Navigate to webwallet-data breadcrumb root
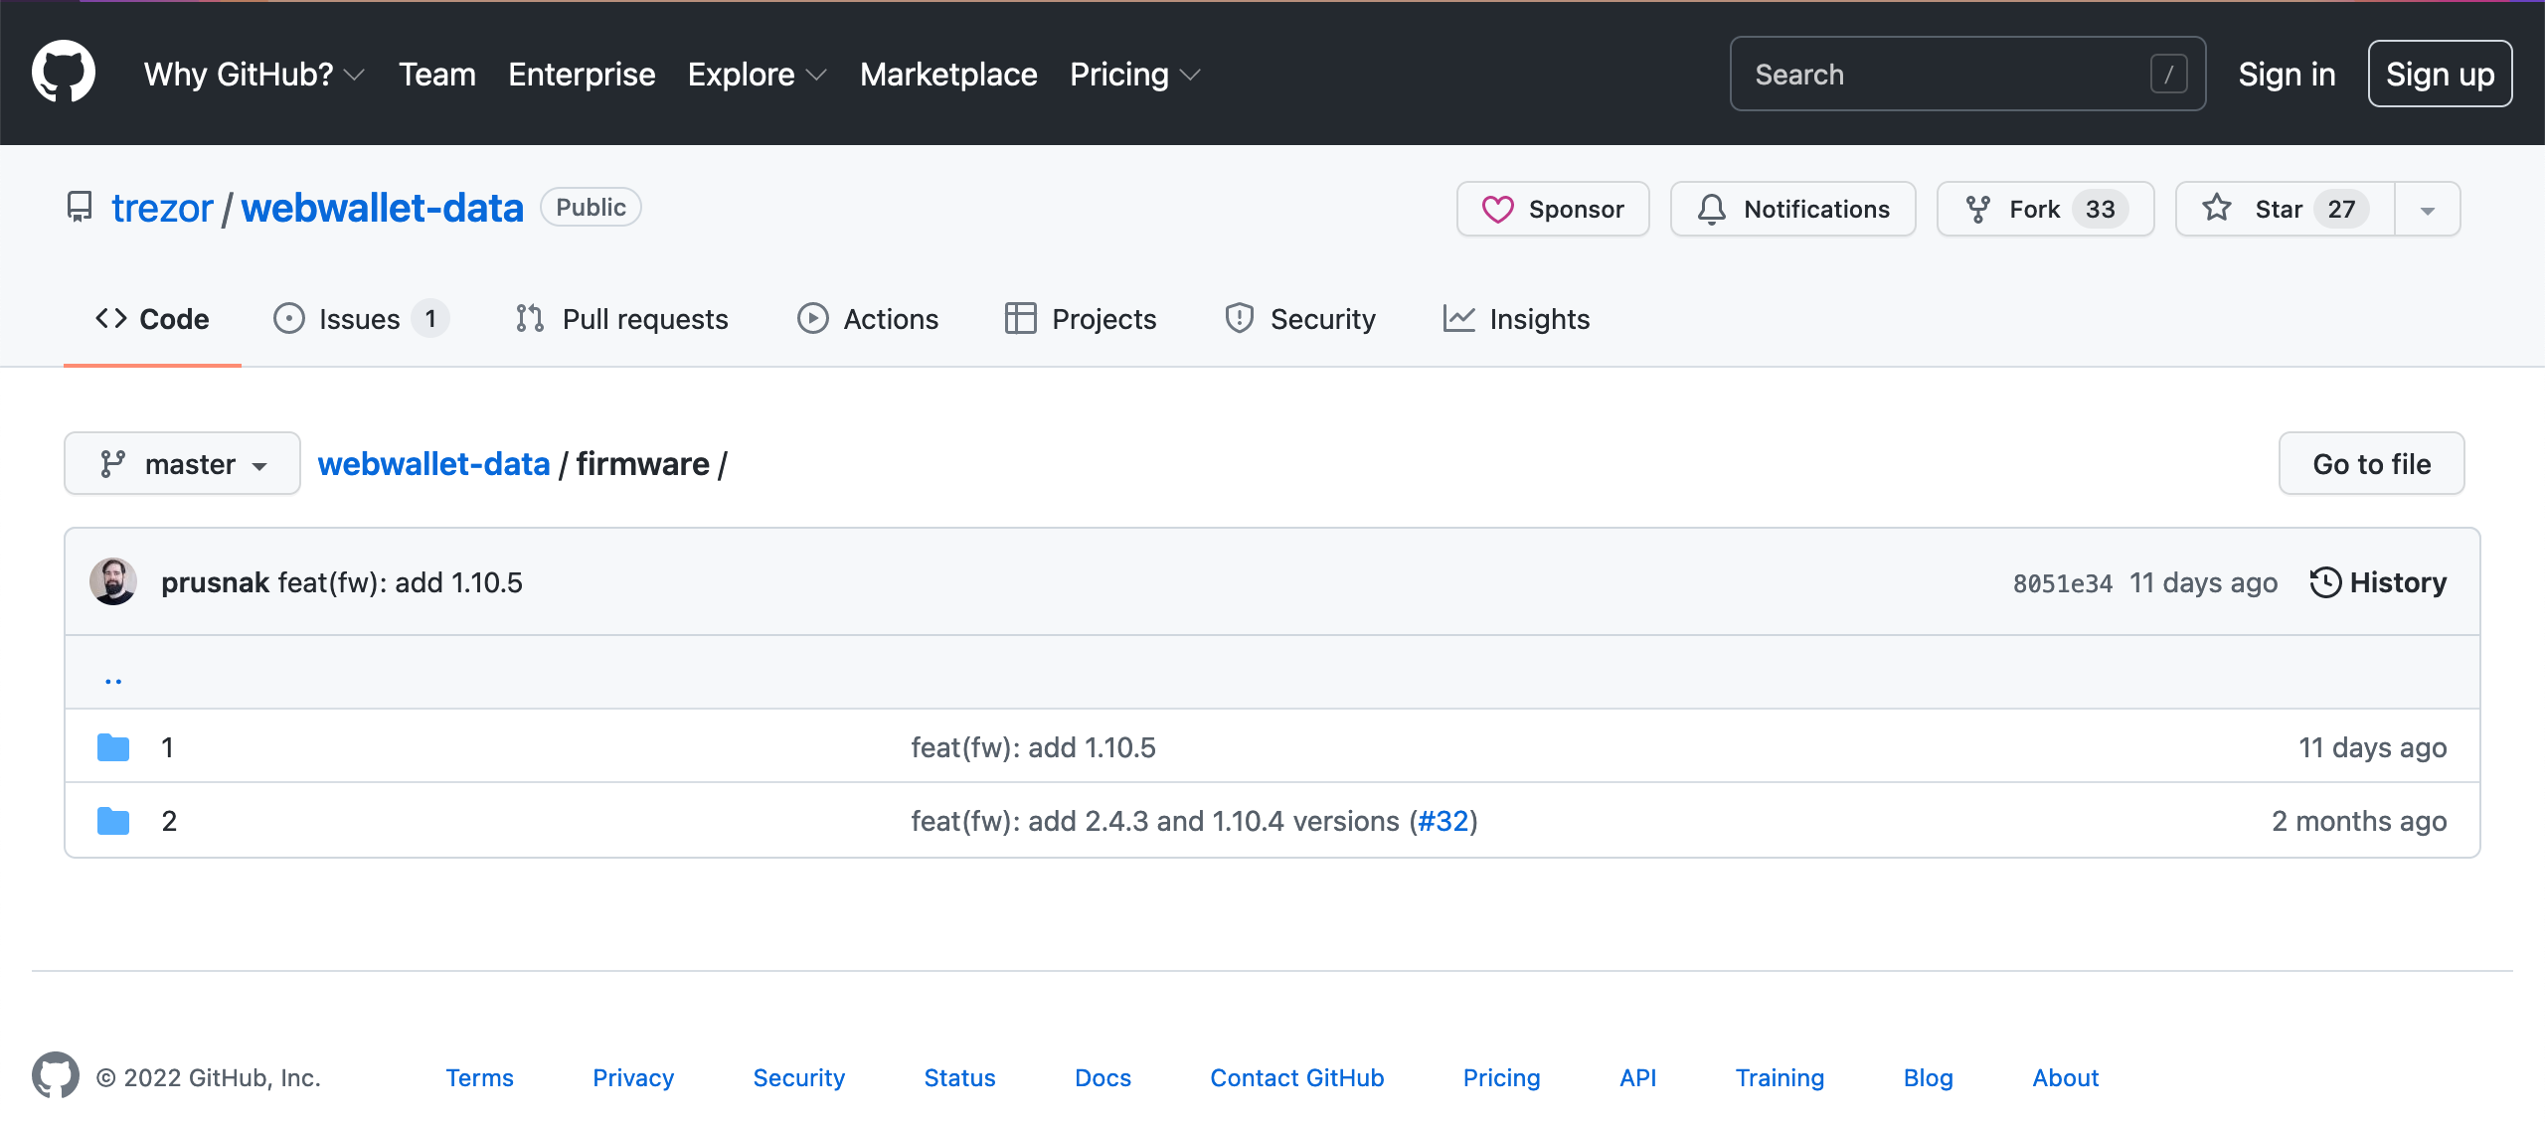Viewport: 2545px width, 1125px height. (x=433, y=464)
